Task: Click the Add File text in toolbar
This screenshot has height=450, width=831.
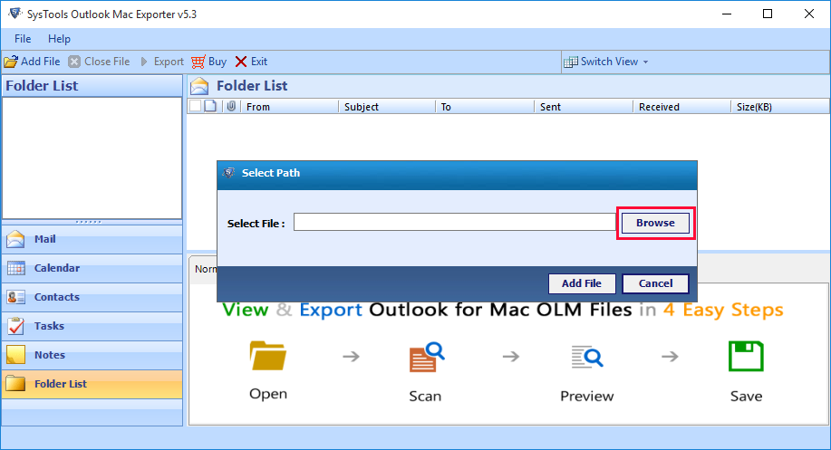Action: [40, 62]
